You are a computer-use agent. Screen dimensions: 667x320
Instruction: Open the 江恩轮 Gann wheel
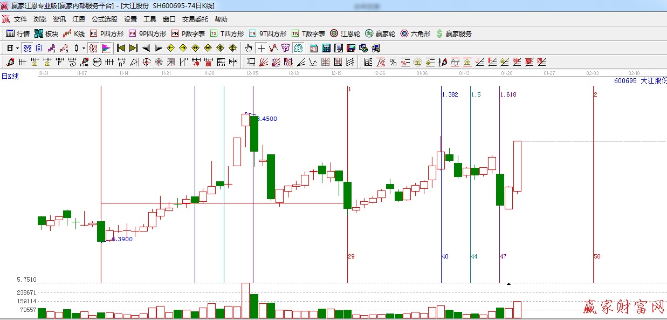345,33
